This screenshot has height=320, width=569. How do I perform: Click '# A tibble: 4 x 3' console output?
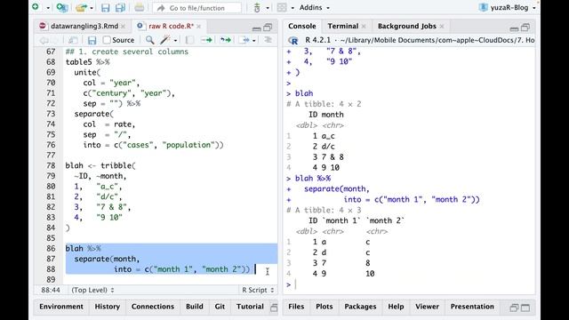pyautogui.click(x=324, y=210)
